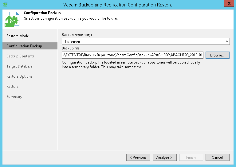
Task: Click the 'Backup file:' field label
Action: tap(71, 48)
